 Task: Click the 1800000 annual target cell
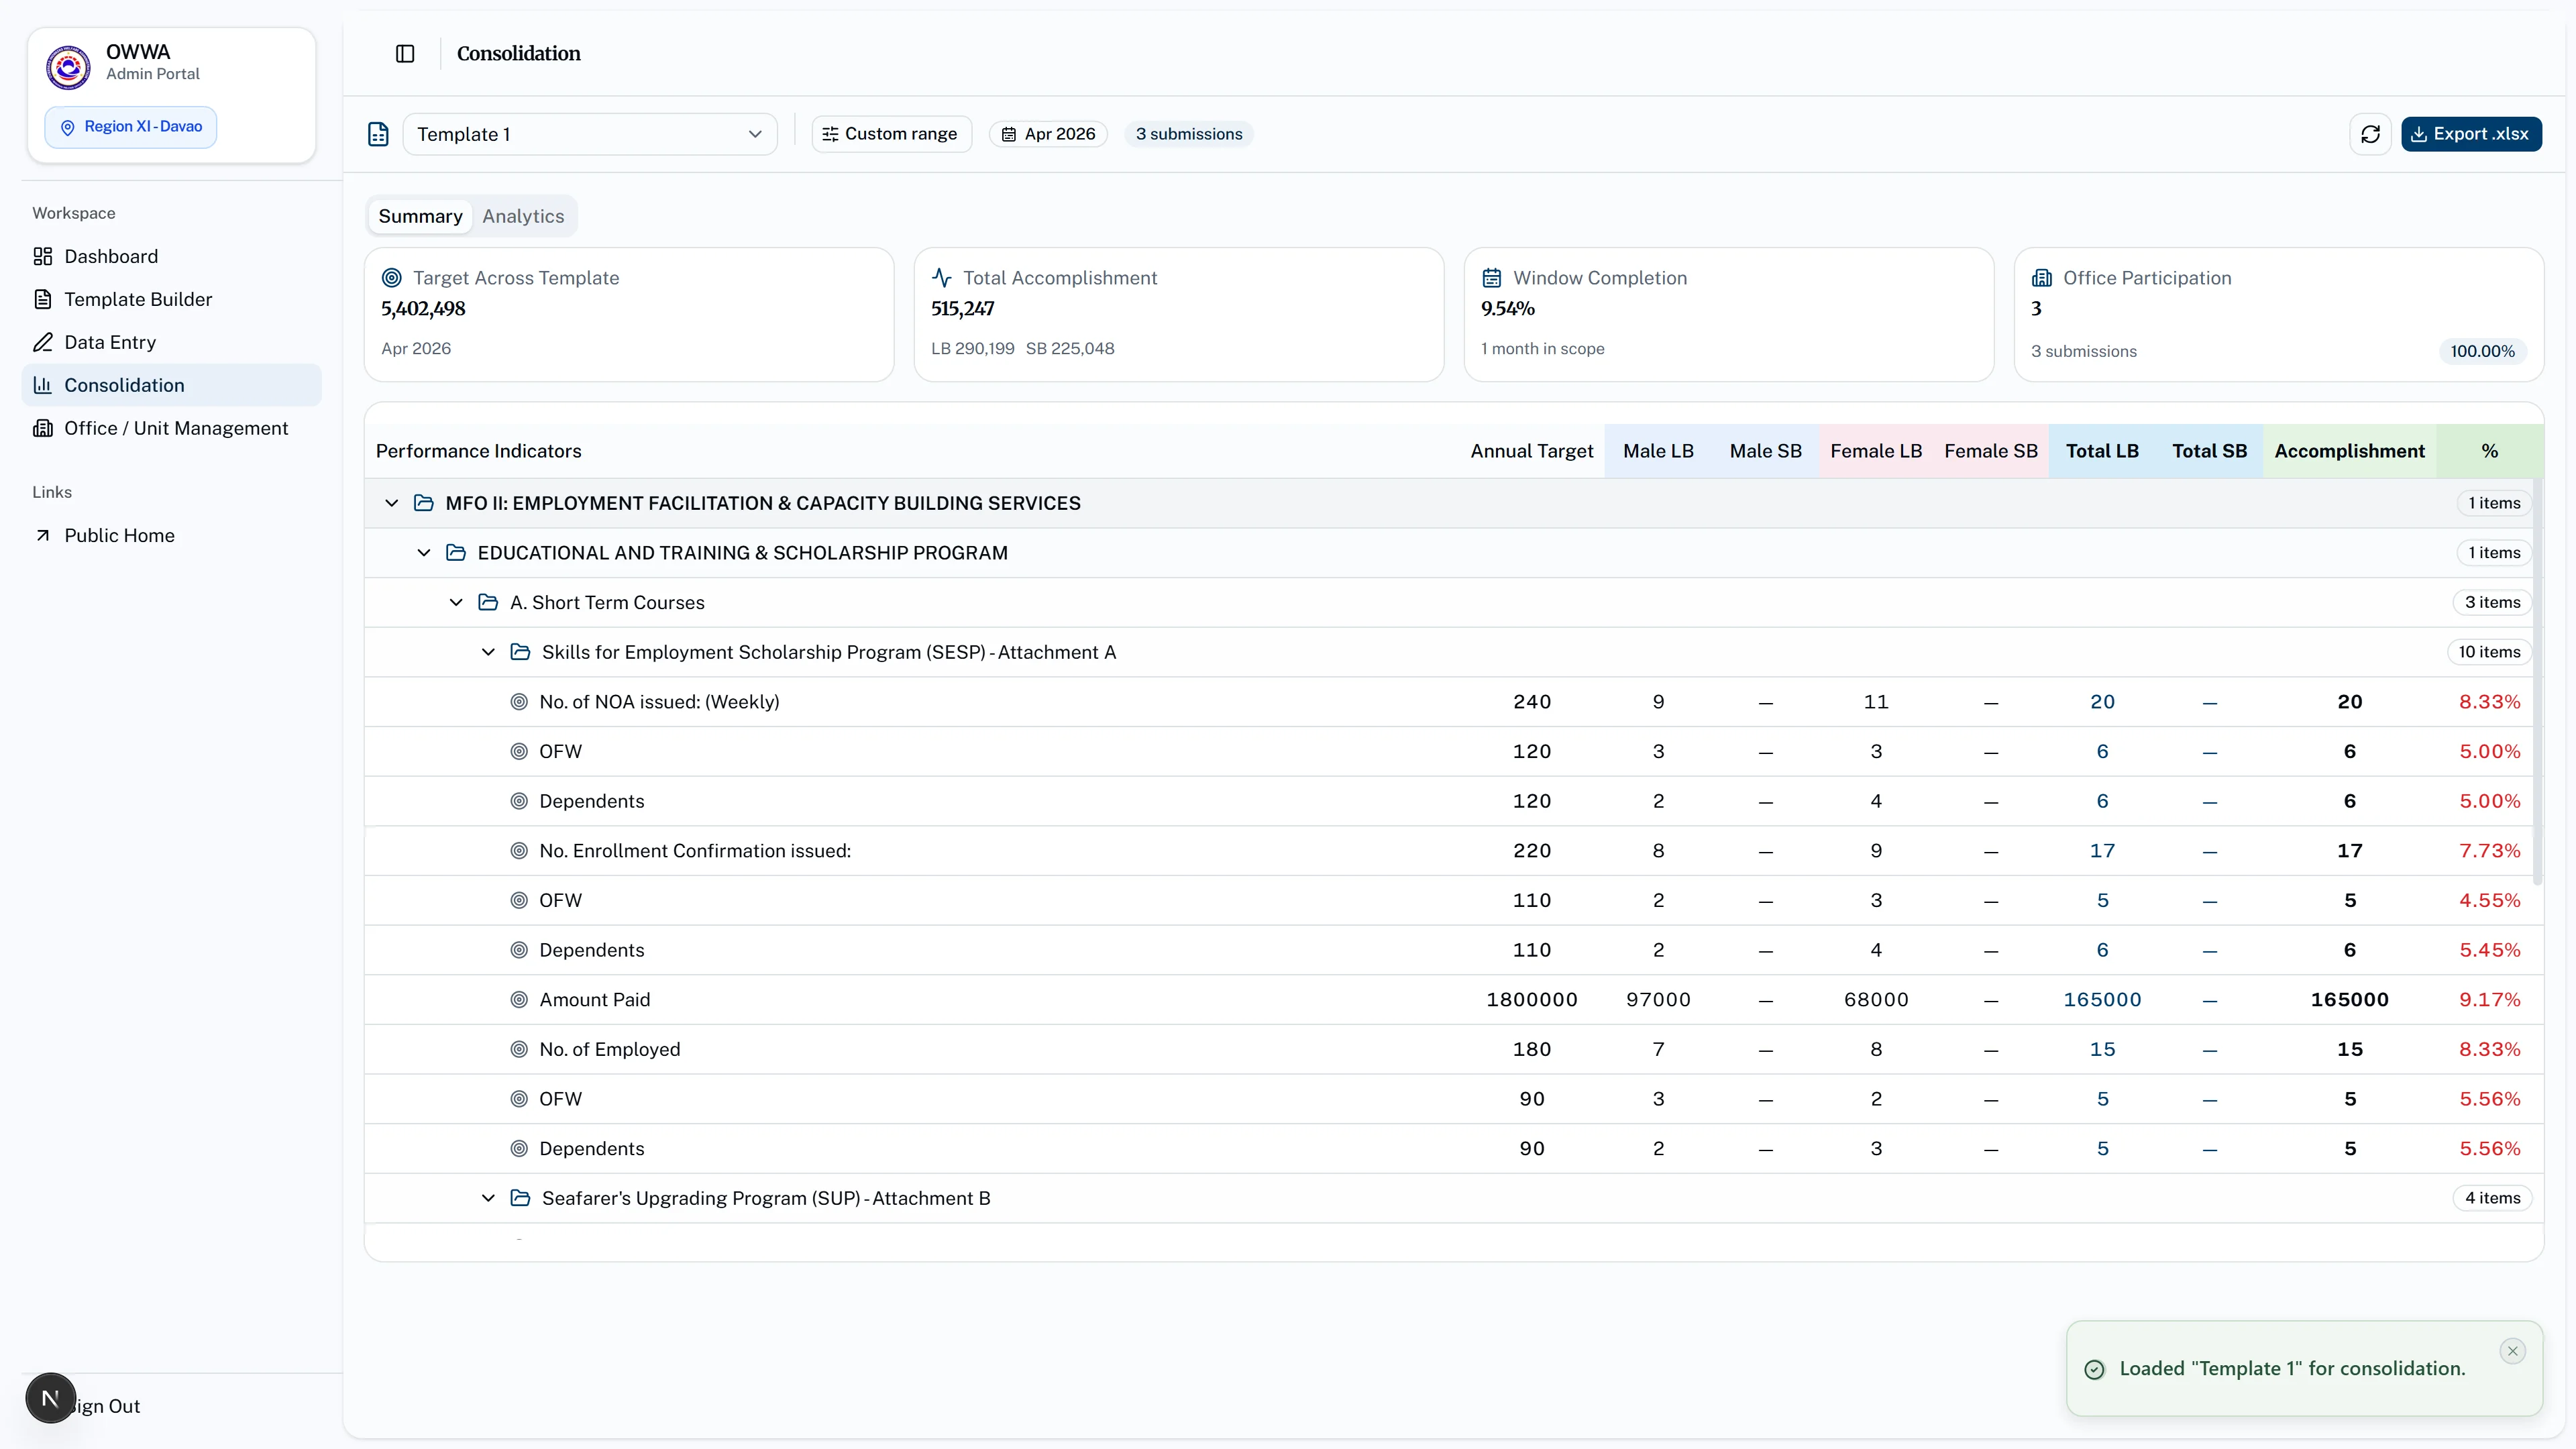[1532, 1000]
